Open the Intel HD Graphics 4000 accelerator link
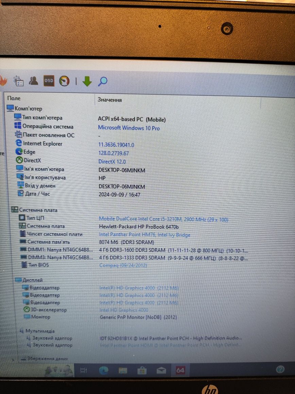295x394 pixels. pos(124,310)
